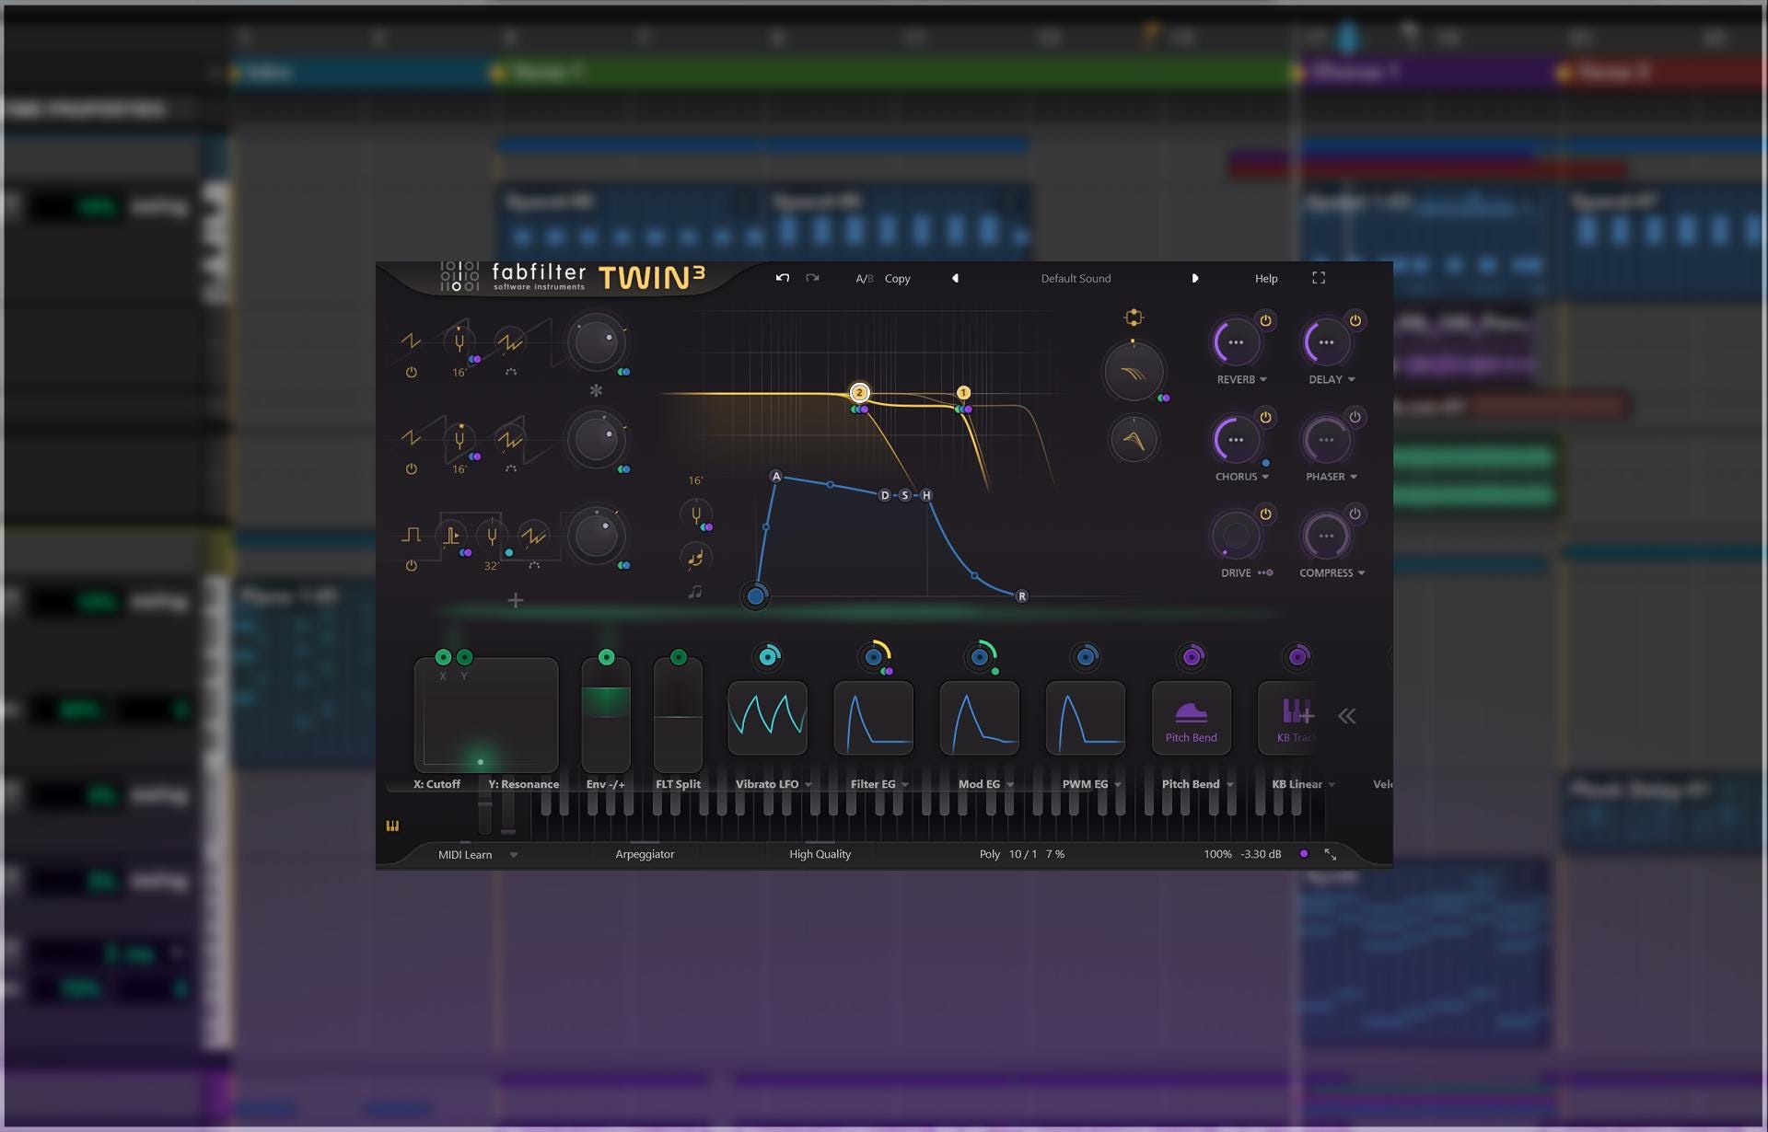The image size is (1768, 1132).
Task: Click the first oscillator's unison saw icon
Action: click(x=510, y=342)
